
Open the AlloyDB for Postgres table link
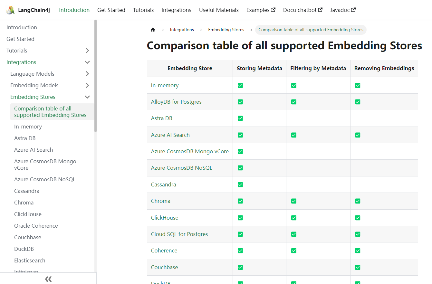click(x=176, y=102)
